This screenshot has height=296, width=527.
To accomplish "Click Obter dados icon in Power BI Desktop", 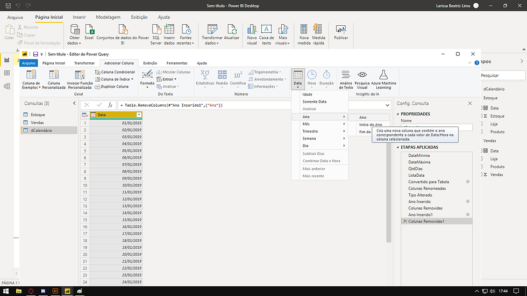I will (x=75, y=30).
